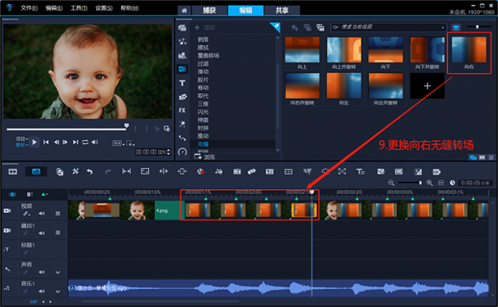
Task: Open the sound mixer waveform icon
Action: (219, 171)
